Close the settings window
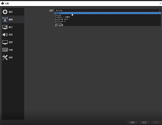 point(159,3)
